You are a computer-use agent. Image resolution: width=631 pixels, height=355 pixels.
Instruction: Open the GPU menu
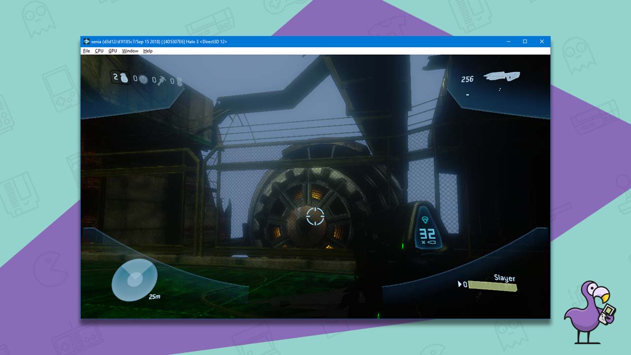point(113,51)
